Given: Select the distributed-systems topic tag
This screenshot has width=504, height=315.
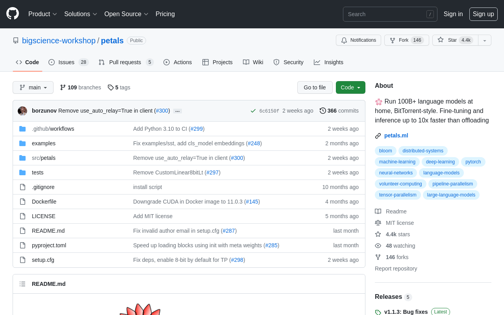Looking at the screenshot, I should click(423, 151).
